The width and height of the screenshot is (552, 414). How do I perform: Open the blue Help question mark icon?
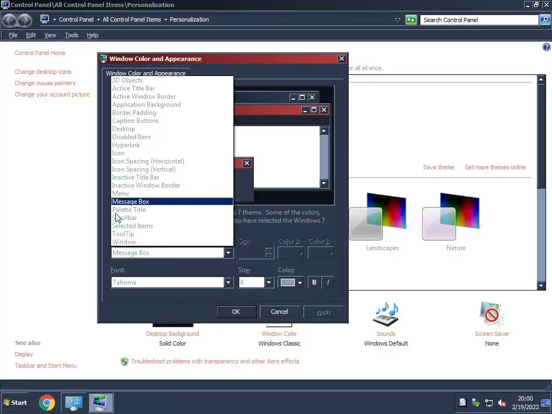pyautogui.click(x=547, y=47)
